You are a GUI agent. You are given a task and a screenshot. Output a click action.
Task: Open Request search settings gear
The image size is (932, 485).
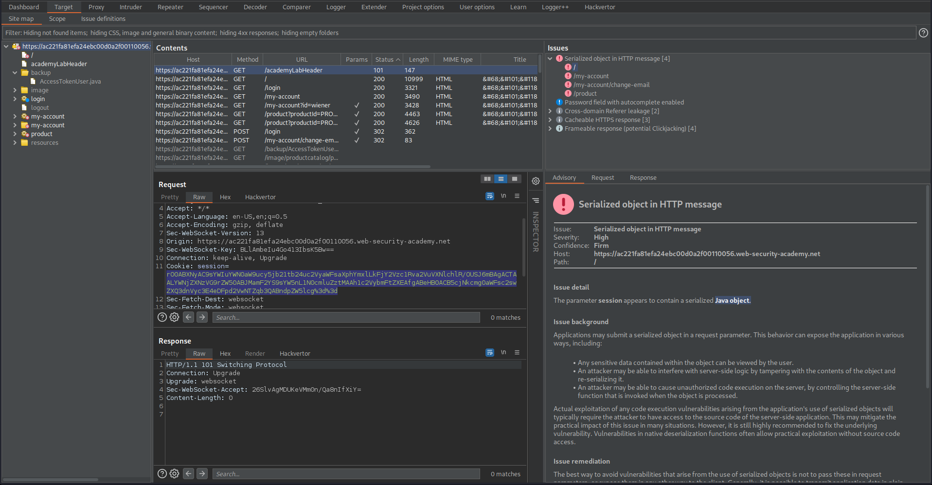174,317
